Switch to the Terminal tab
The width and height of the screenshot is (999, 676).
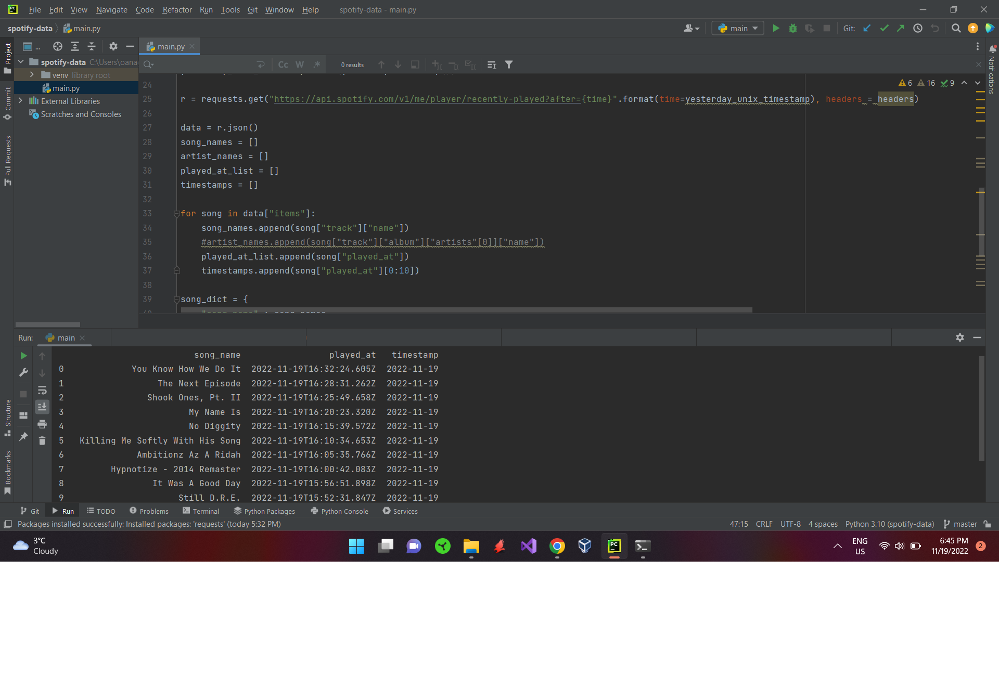coord(206,511)
